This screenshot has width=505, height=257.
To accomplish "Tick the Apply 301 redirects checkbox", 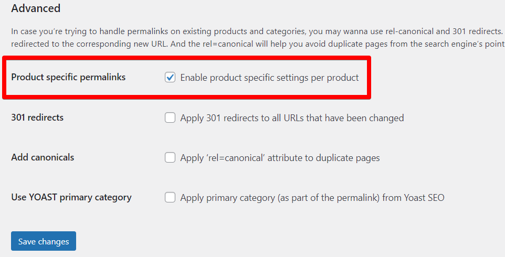I will pyautogui.click(x=170, y=118).
